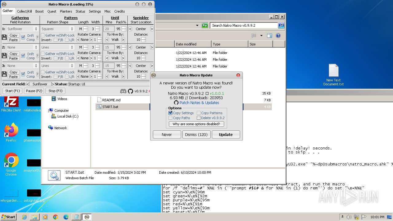Switch to the Boost tab
The image size is (393, 221).
point(39,11)
